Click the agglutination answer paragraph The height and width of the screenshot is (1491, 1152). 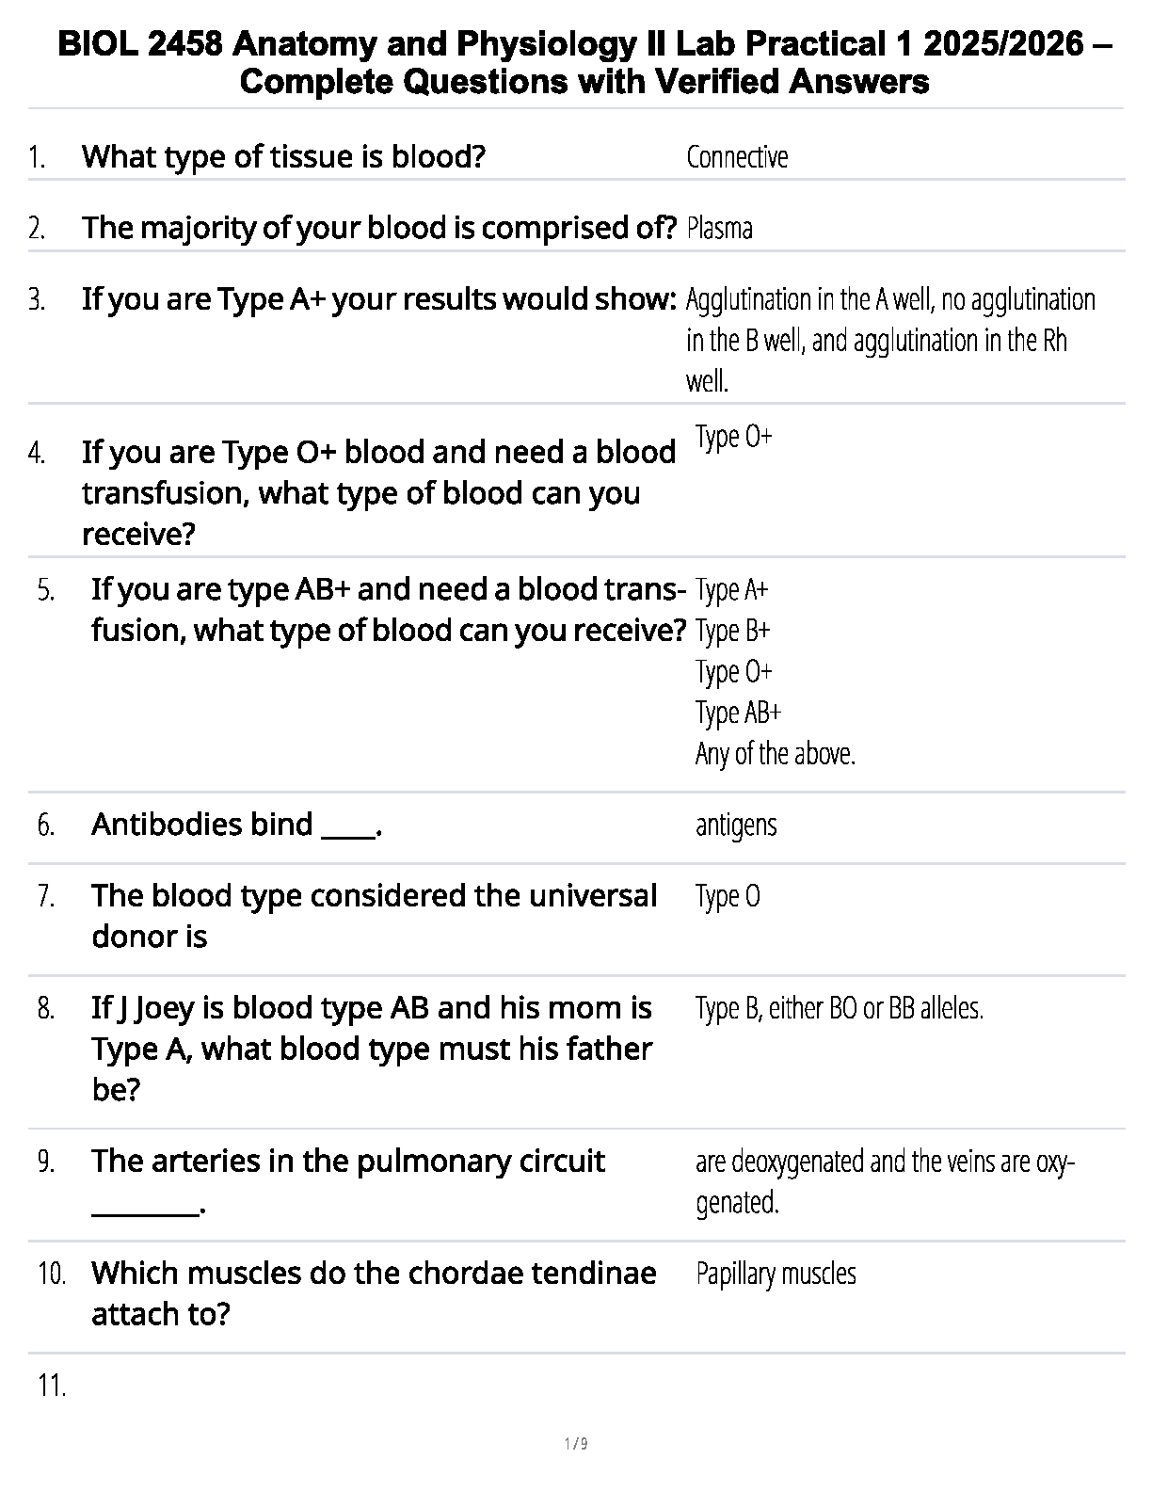(889, 340)
